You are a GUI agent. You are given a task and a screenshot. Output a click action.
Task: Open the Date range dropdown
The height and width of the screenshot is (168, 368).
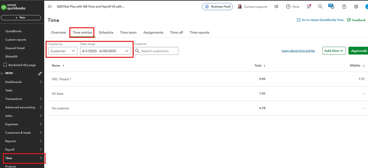(105, 51)
